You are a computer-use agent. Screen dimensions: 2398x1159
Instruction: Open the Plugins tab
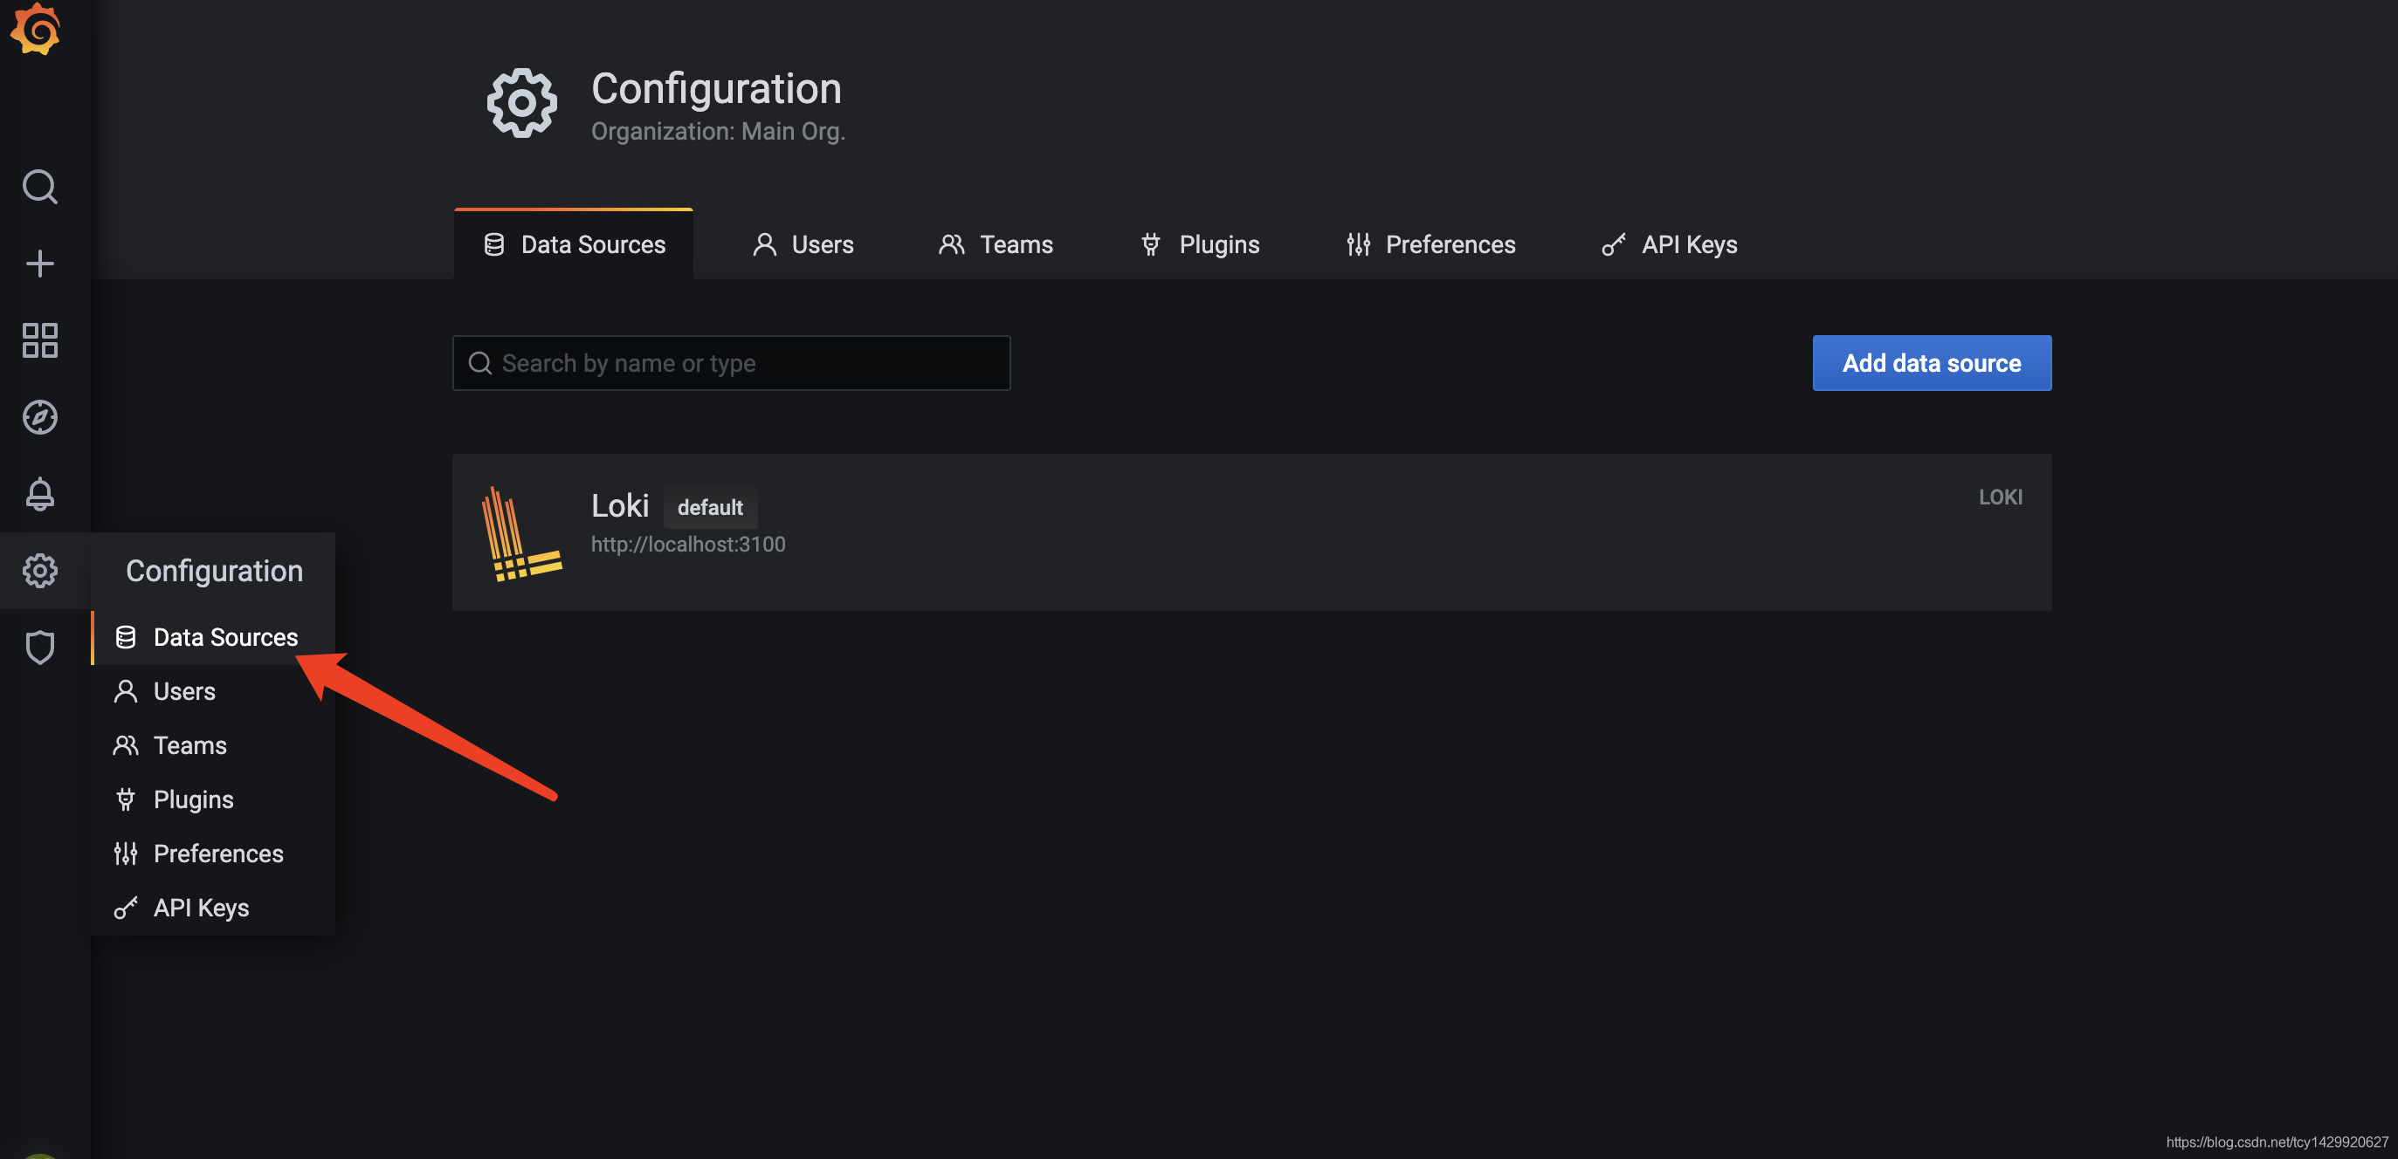pos(1200,244)
